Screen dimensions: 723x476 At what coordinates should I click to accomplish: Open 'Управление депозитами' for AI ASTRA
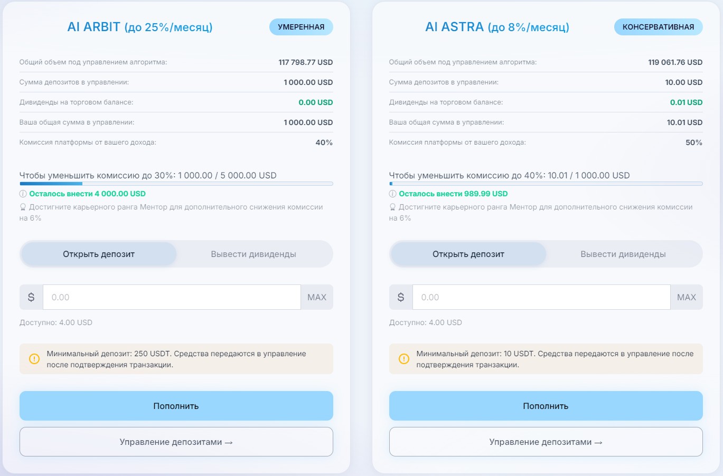(x=546, y=442)
